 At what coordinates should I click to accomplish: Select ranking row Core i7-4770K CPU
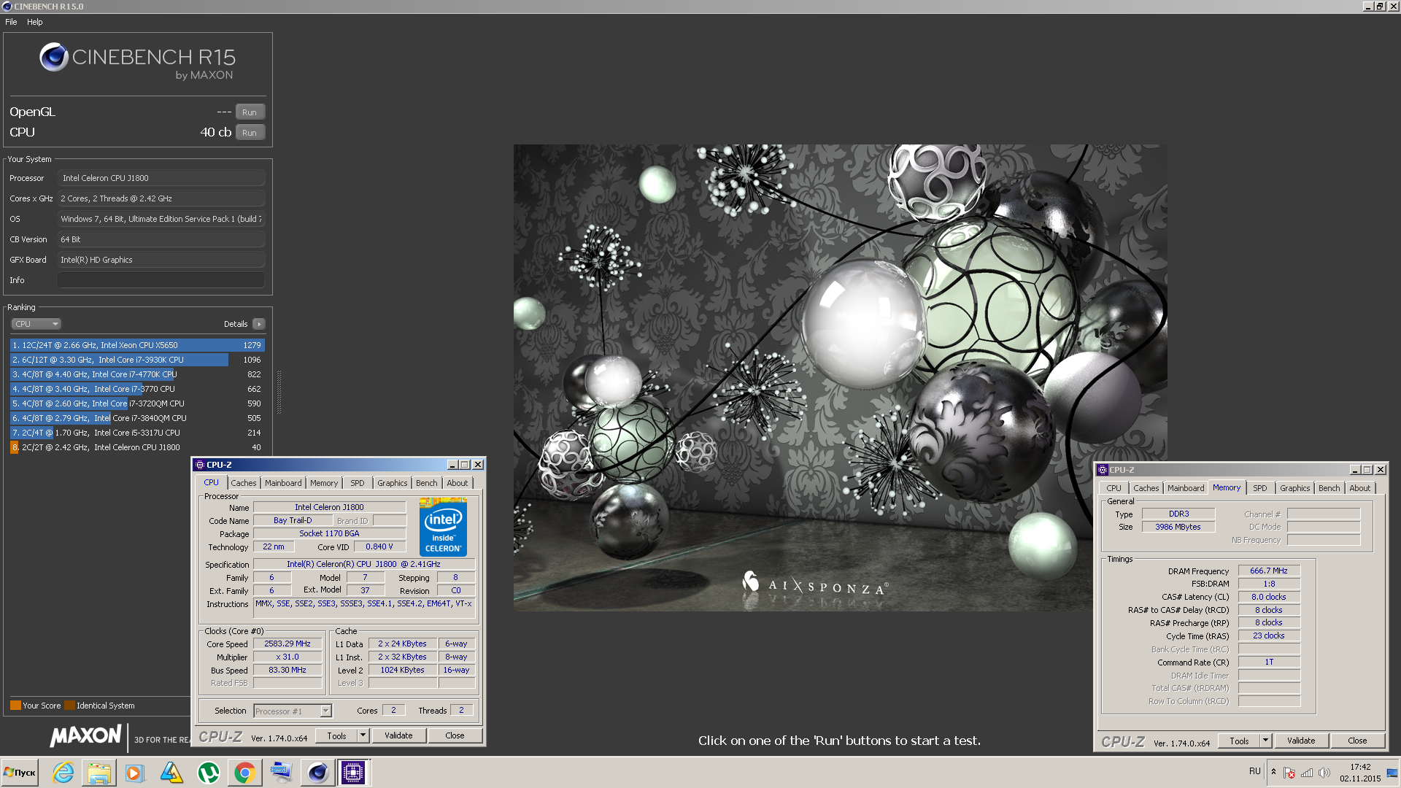click(x=137, y=374)
